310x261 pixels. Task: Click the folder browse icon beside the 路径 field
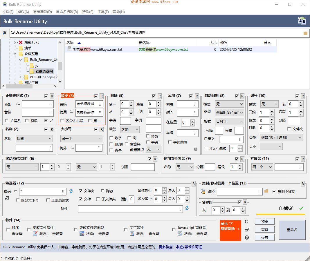pyautogui.click(x=266, y=191)
